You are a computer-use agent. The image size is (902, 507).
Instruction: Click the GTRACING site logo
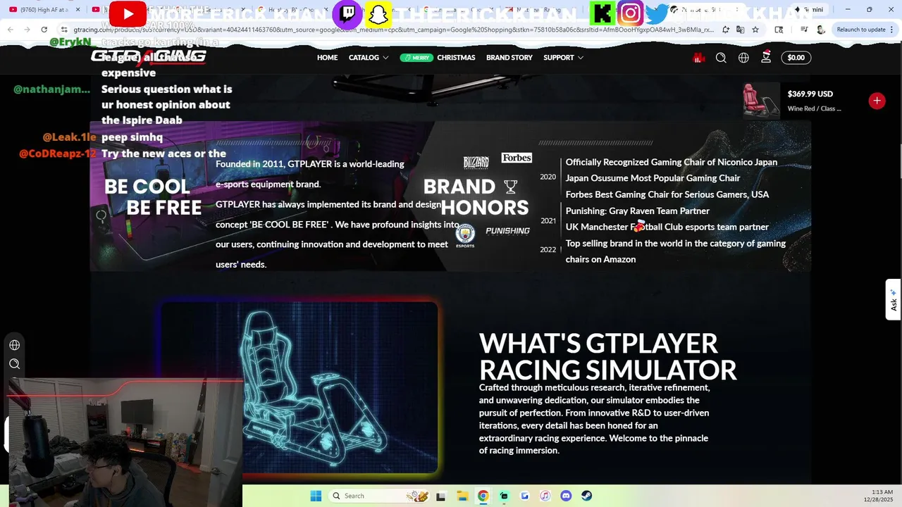pos(149,57)
